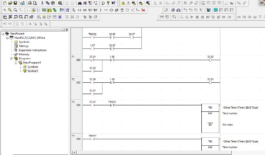Viewport: 265px width, 155px height.
Task: Select the TIM042 closed contact
Action: (112, 105)
